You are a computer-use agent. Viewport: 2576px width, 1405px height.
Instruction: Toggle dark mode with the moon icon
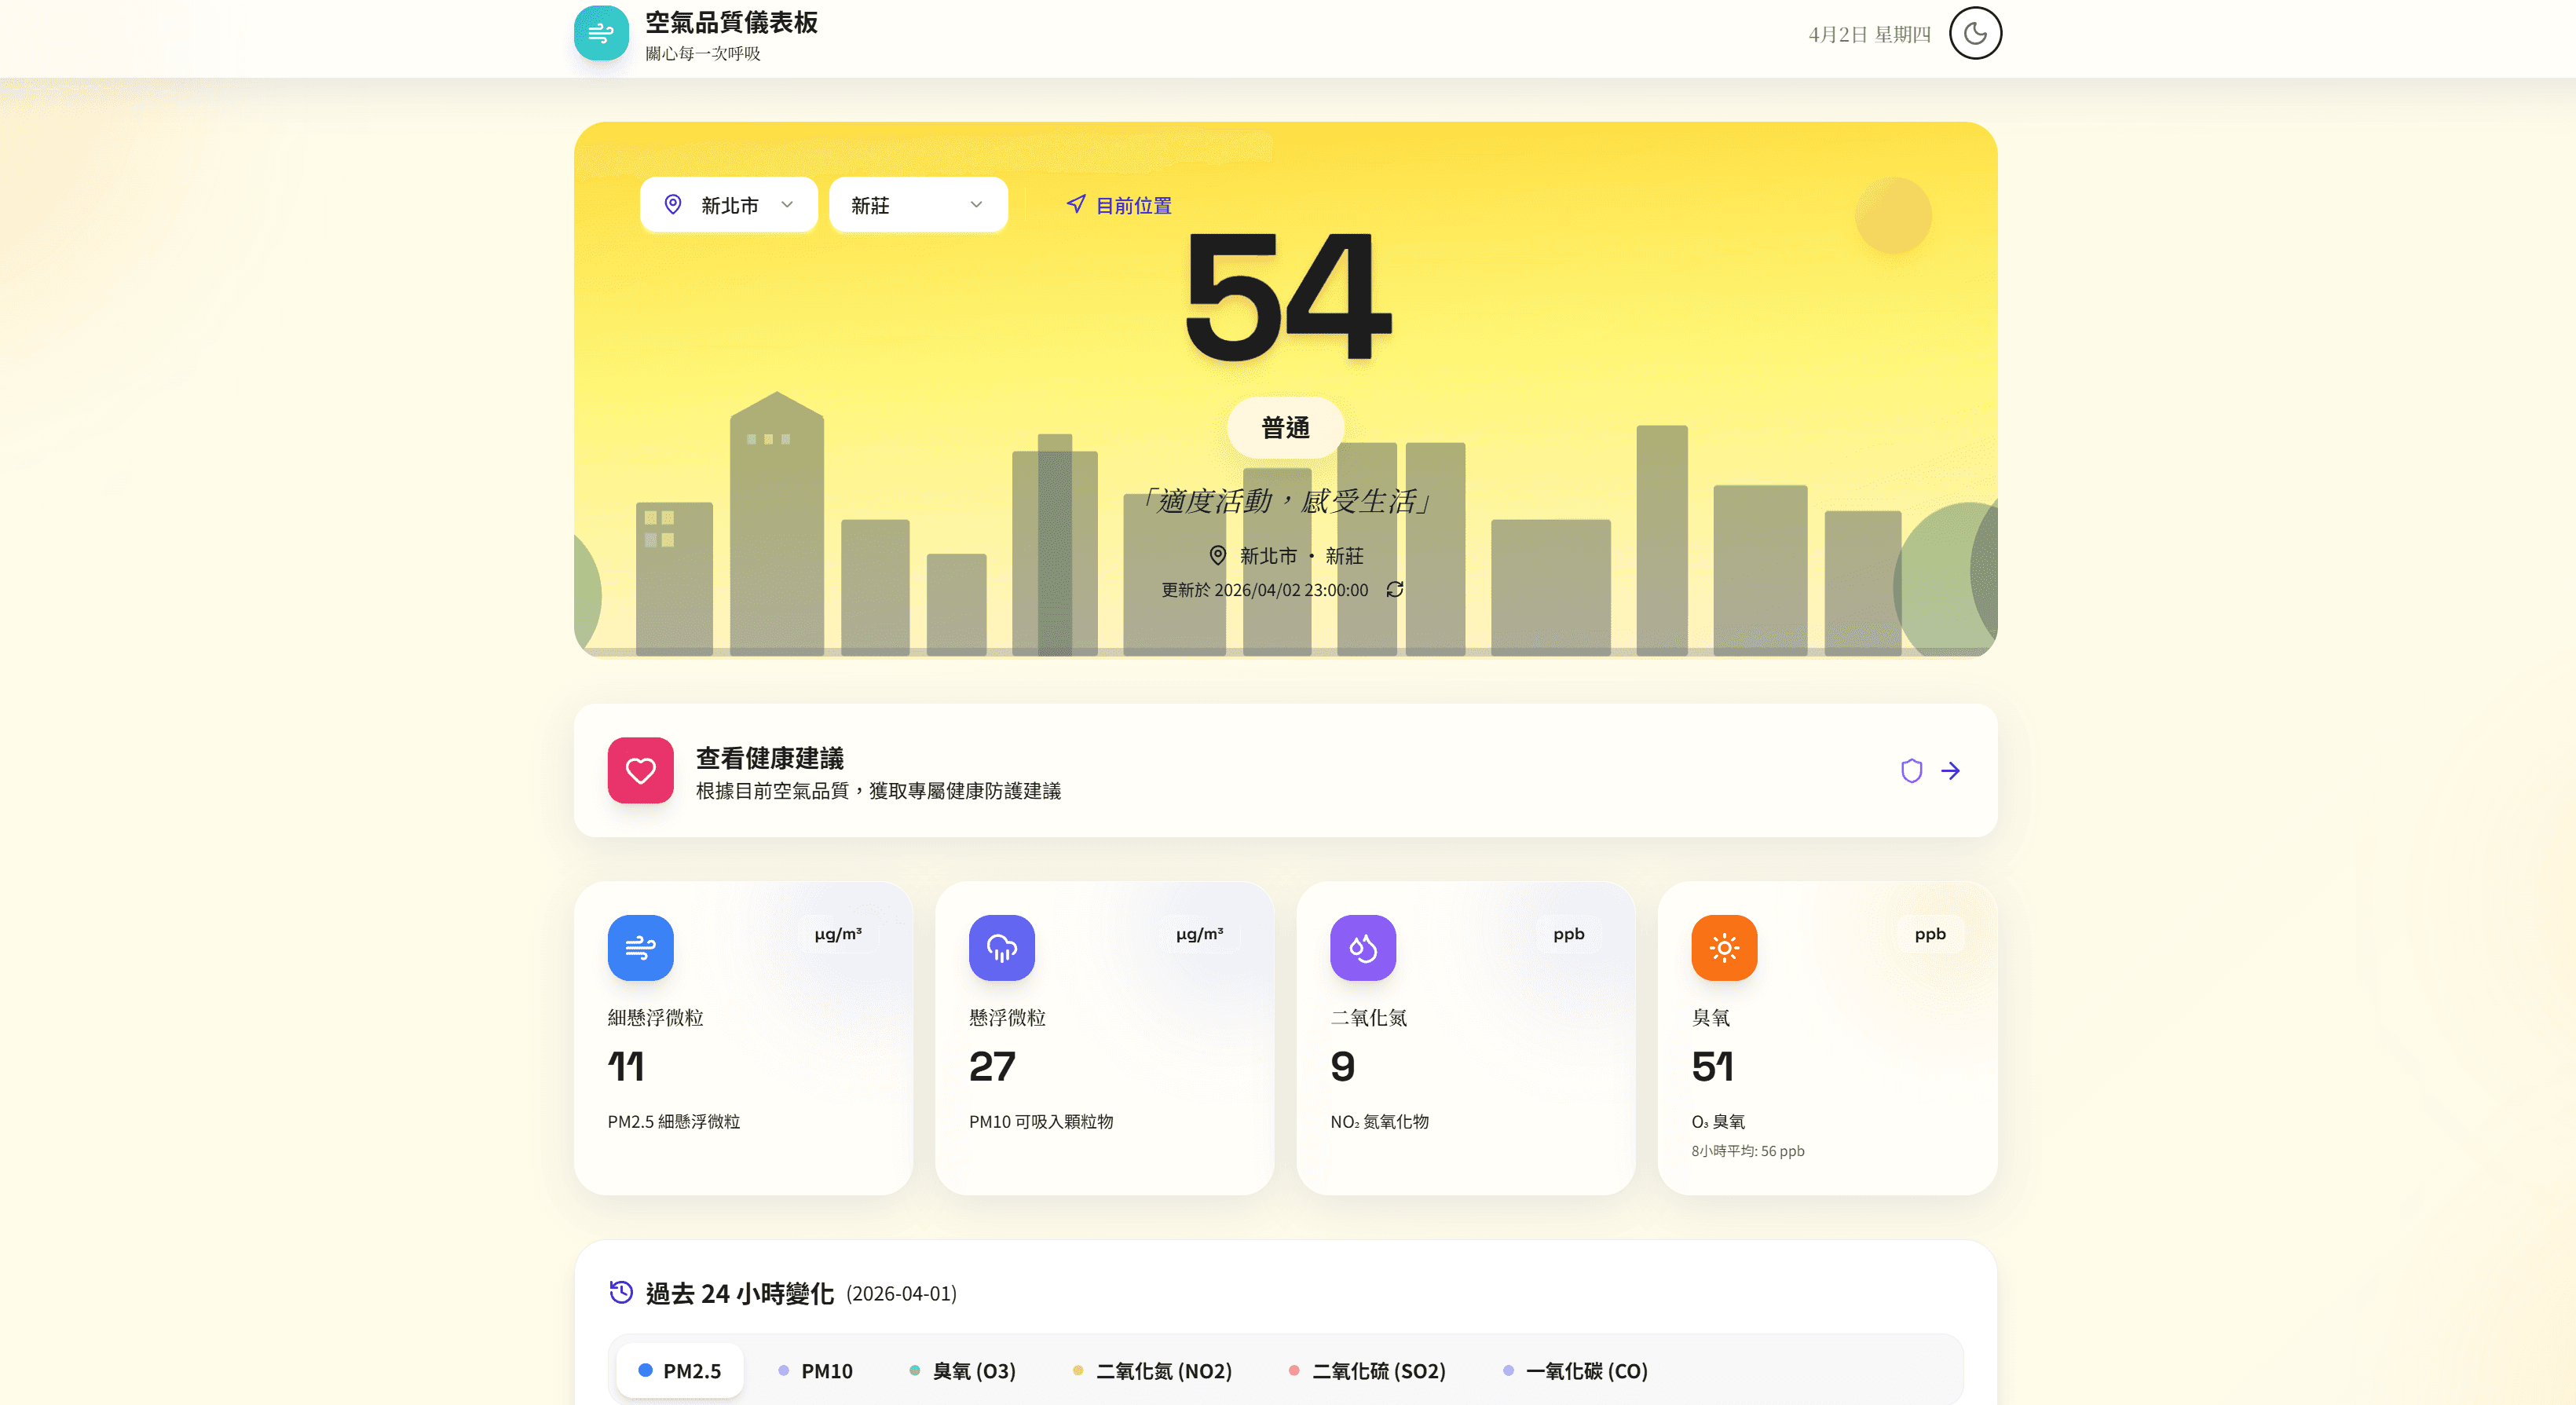[x=1974, y=34]
